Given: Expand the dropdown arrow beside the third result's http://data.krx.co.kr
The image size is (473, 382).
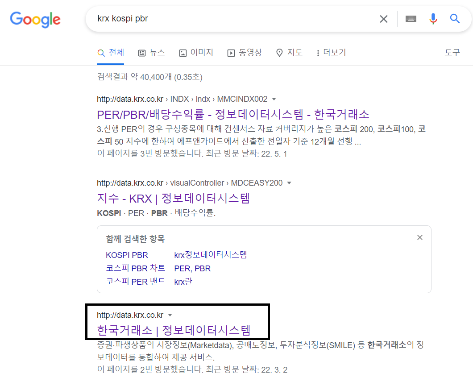Looking at the screenshot, I should tap(170, 315).
